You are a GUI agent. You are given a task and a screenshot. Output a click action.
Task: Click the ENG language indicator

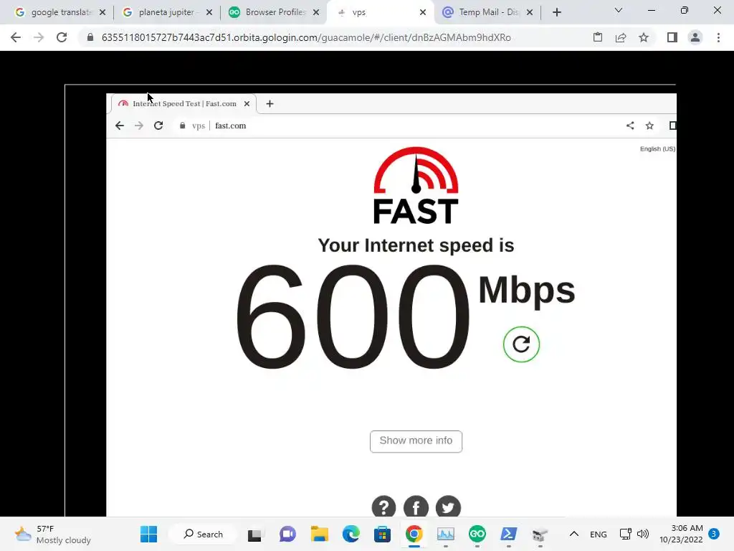click(x=599, y=534)
